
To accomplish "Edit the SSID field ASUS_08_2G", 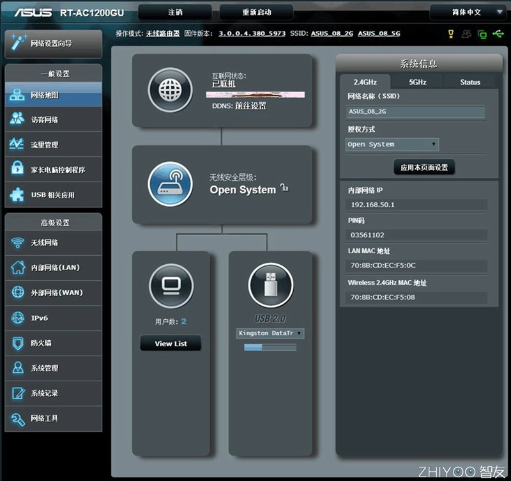I will [415, 111].
